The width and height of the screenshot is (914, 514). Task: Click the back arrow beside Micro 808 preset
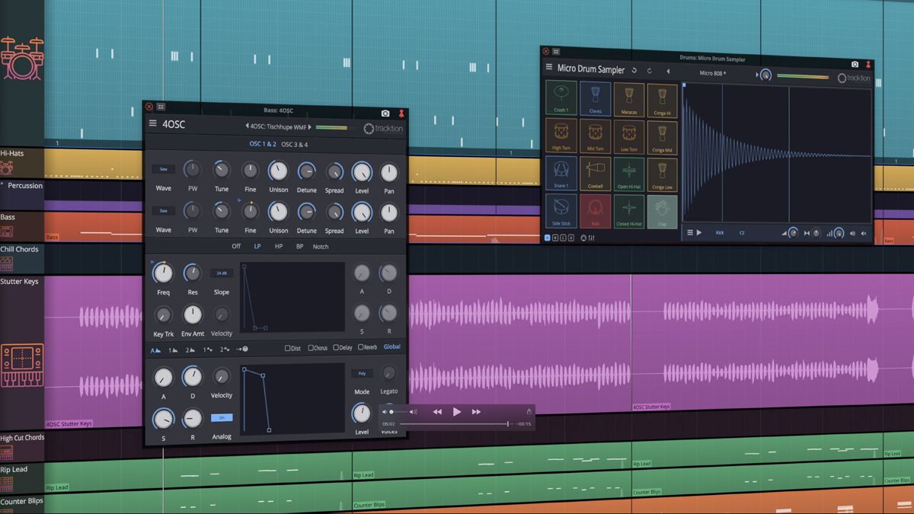pyautogui.click(x=669, y=72)
